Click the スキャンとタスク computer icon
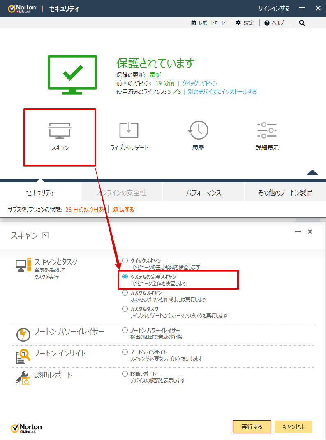 click(23, 265)
